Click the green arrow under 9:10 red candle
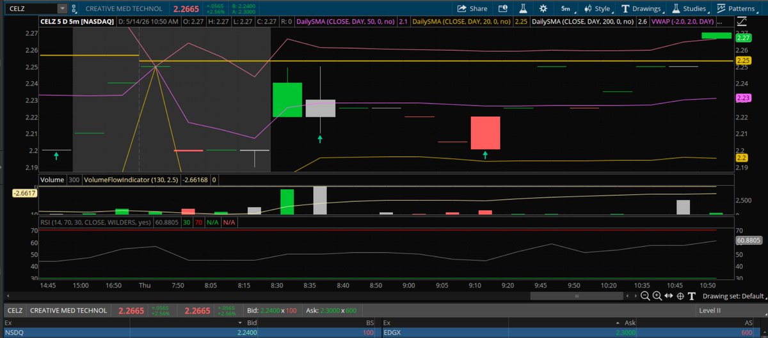 (x=485, y=155)
